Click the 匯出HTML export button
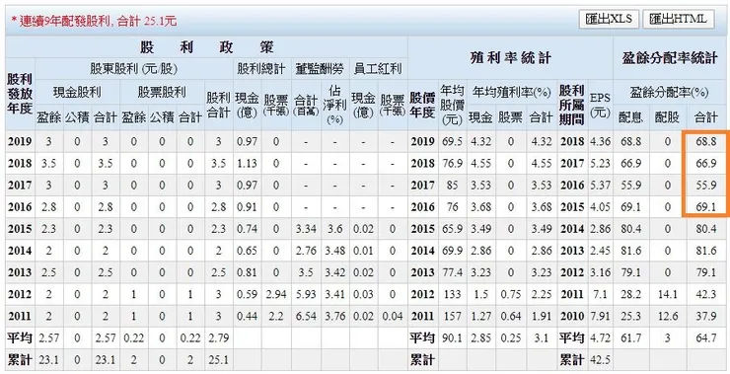 coord(679,19)
